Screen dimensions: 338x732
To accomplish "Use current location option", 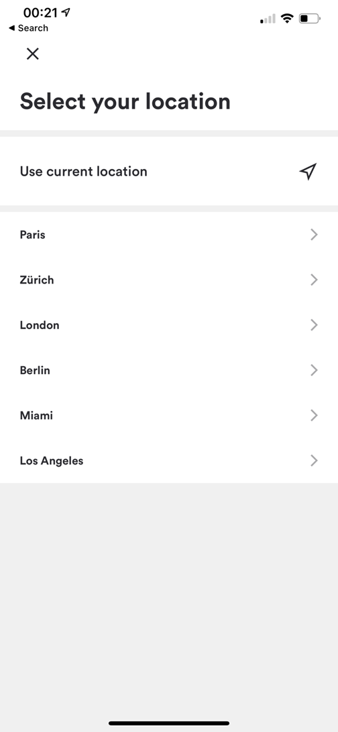I will (x=169, y=172).
